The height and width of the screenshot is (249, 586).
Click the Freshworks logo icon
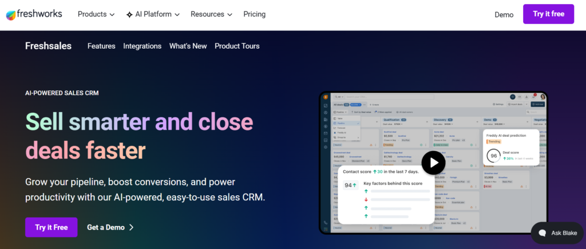pyautogui.click(x=11, y=14)
